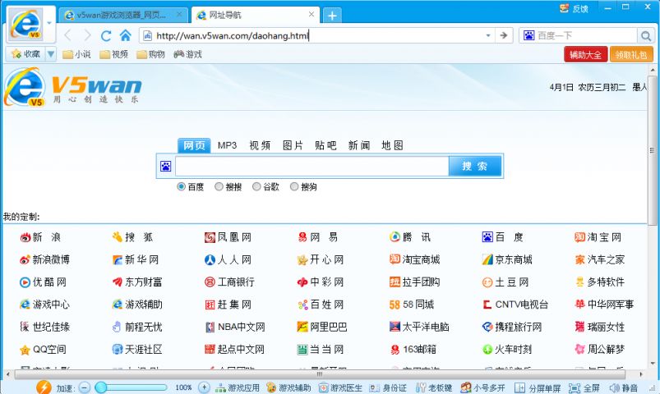Image resolution: width=660 pixels, height=394 pixels.
Task: Click the browser forward arrow
Action: tap(86, 36)
